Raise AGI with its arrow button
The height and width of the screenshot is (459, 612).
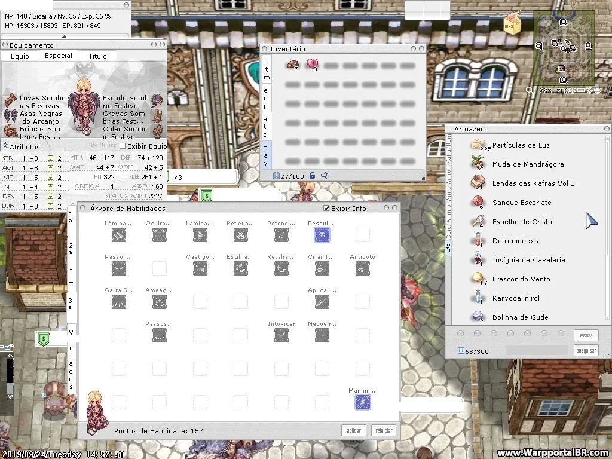[50, 167]
